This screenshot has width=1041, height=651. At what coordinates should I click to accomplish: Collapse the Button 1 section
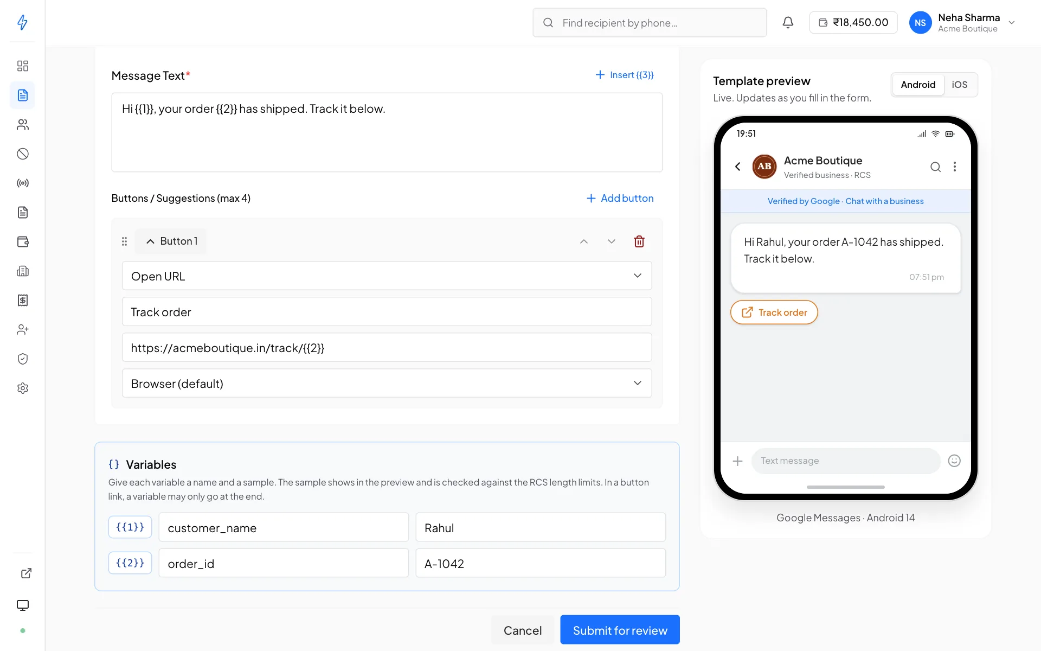click(x=171, y=241)
